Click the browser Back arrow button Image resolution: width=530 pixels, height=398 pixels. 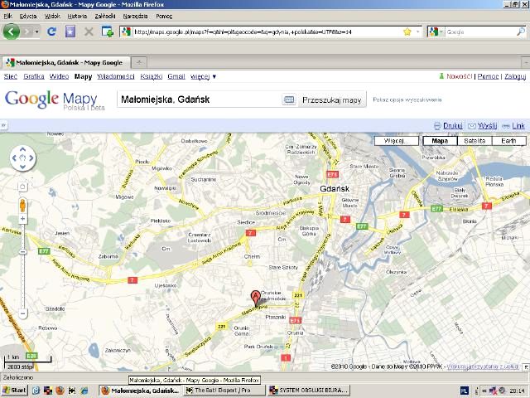point(12,32)
